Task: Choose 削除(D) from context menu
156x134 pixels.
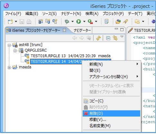Action: tap(112, 113)
